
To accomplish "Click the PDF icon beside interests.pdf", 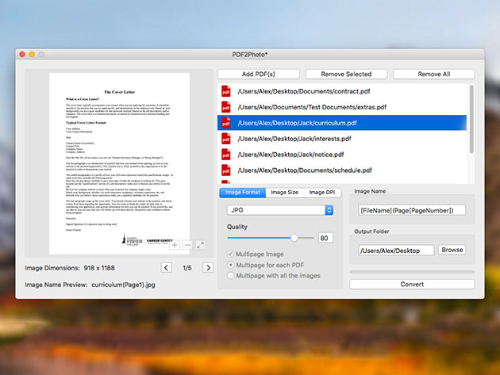I will point(225,139).
